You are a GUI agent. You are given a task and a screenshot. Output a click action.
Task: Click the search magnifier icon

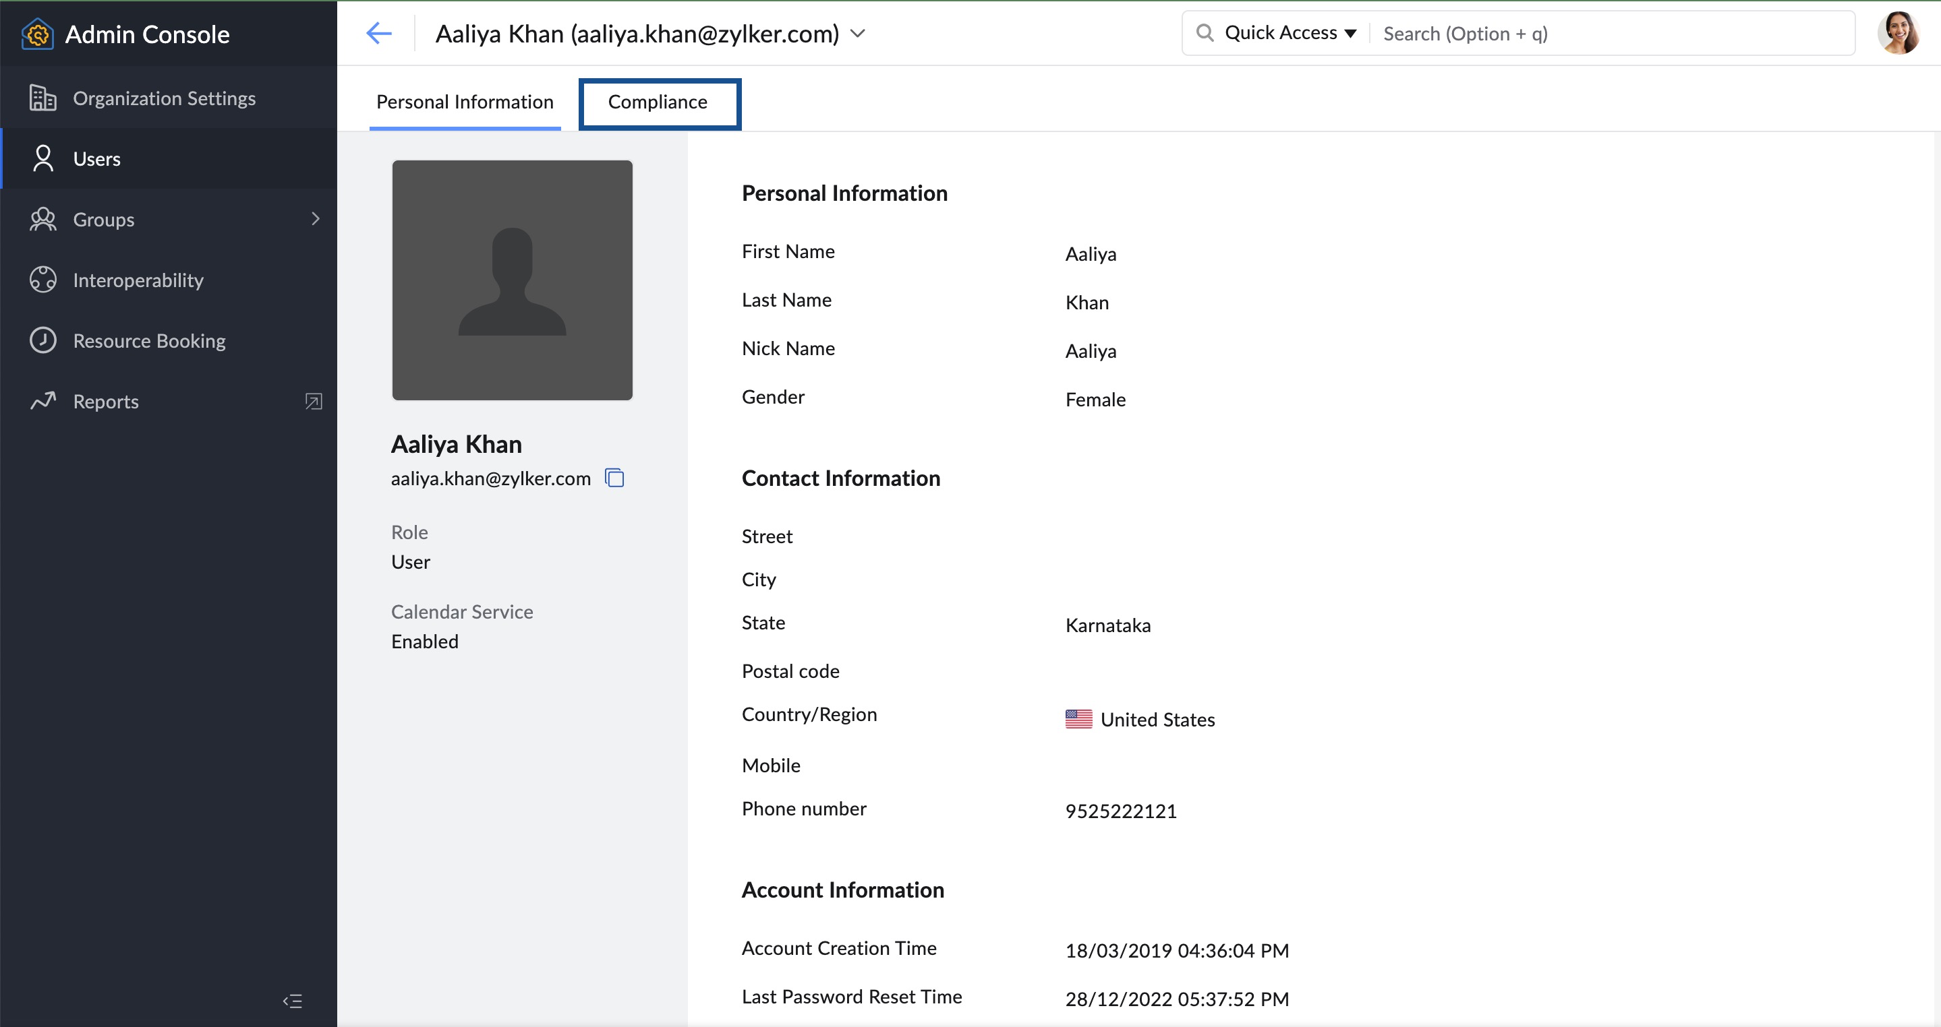click(x=1204, y=33)
